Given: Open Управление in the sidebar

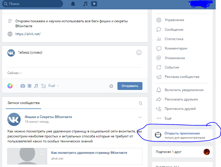Looking at the screenshot, I should coord(174,20).
